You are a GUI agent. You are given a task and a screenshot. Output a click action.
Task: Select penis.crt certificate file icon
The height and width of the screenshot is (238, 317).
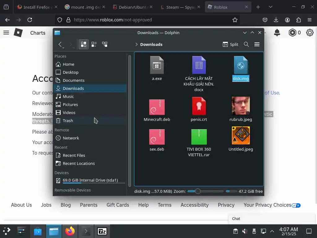point(199,106)
